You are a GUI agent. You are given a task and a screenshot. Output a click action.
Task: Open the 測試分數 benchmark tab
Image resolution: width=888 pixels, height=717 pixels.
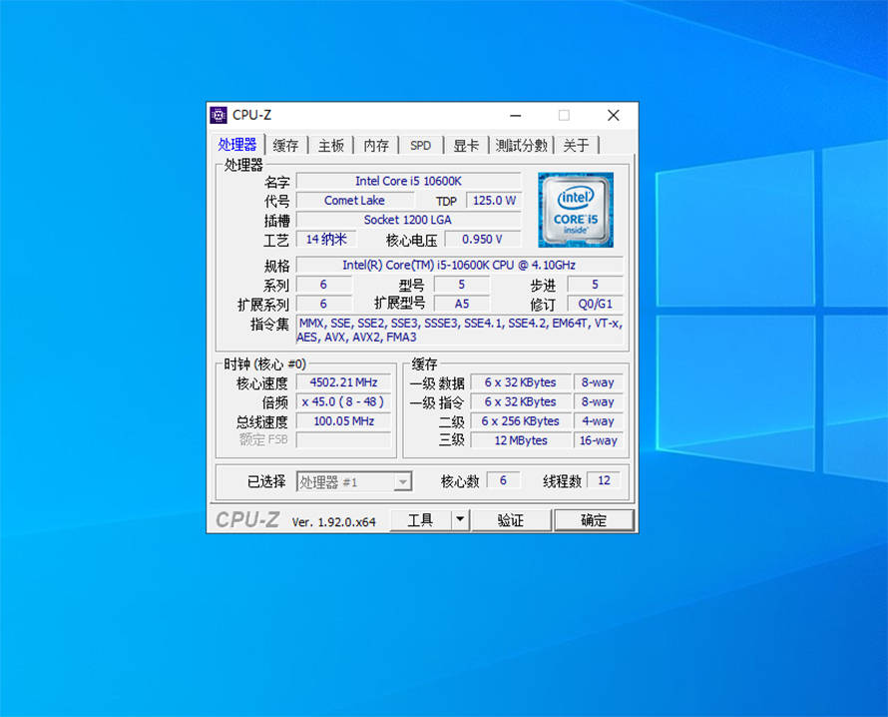pyautogui.click(x=522, y=146)
